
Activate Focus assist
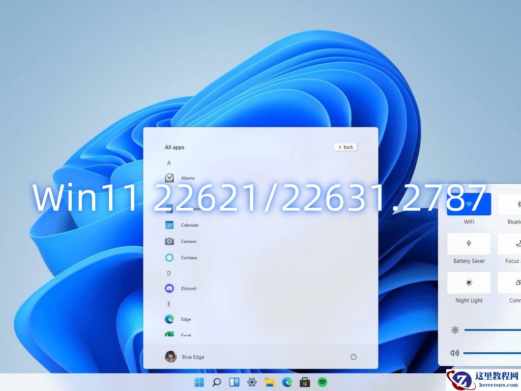coord(511,243)
